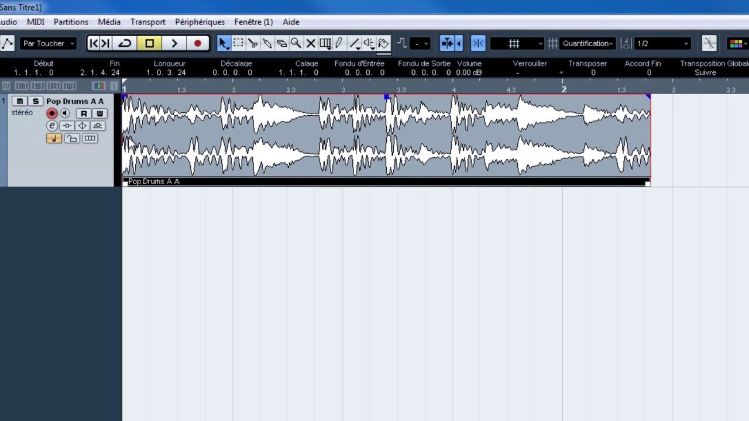Click the Stop transport button
This screenshot has width=749, height=421.
[149, 43]
